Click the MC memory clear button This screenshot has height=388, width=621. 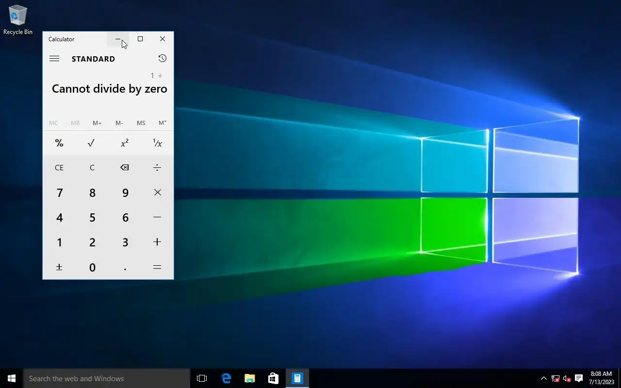click(x=53, y=123)
